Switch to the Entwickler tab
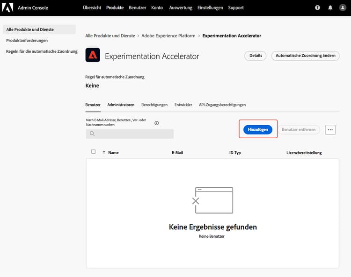Image resolution: width=351 pixels, height=277 pixels. 183,105
